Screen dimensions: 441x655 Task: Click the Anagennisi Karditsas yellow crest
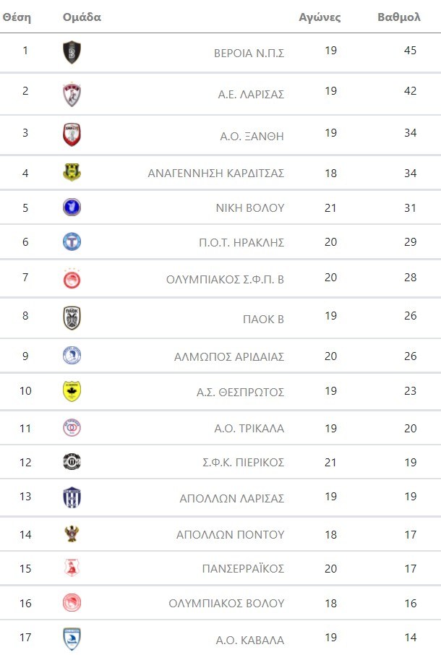(x=72, y=173)
